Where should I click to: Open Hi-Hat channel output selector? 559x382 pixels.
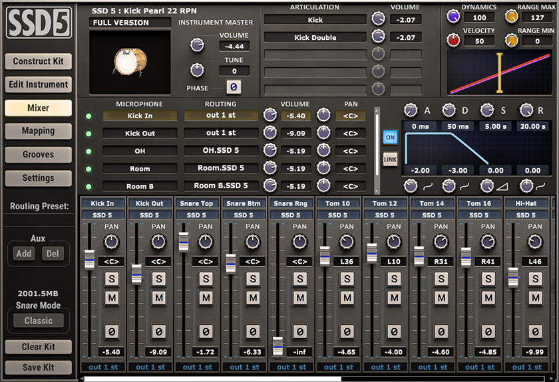coord(526,367)
